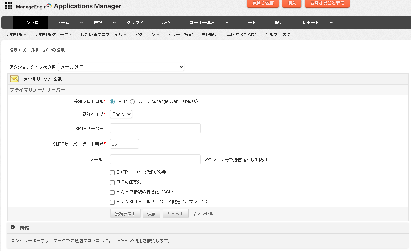Image resolution: width=411 pixels, height=251 pixels.
Task: Open the アクションタイプを選択 dropdown
Action: click(x=121, y=67)
